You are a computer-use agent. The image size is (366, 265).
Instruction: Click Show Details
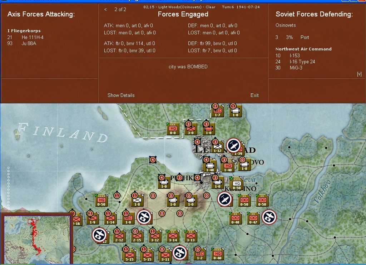tap(121, 95)
